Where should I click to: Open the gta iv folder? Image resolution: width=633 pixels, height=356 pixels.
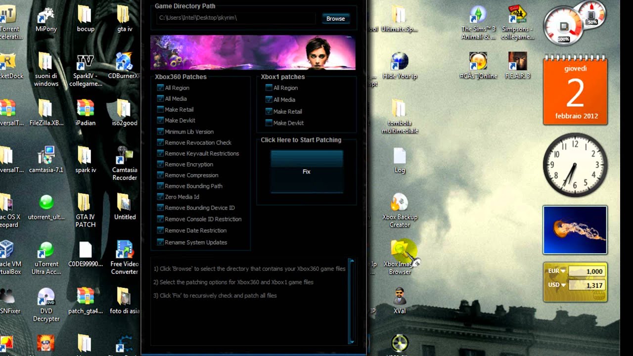(124, 18)
